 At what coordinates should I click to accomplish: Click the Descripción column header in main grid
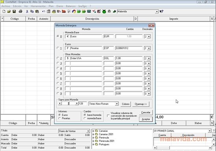(92, 19)
